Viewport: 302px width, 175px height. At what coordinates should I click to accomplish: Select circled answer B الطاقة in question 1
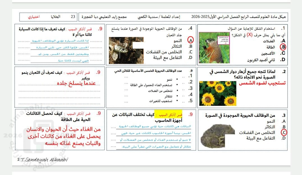pyautogui.click(x=283, y=47)
